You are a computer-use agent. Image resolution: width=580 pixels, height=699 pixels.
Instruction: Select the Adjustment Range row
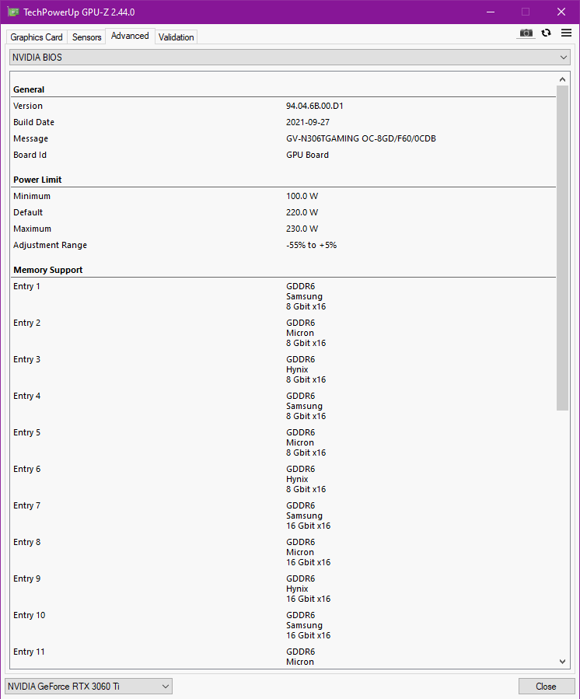pyautogui.click(x=50, y=245)
